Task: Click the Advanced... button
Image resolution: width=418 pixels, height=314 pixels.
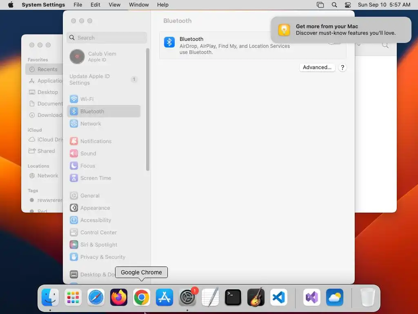Action: click(x=317, y=67)
